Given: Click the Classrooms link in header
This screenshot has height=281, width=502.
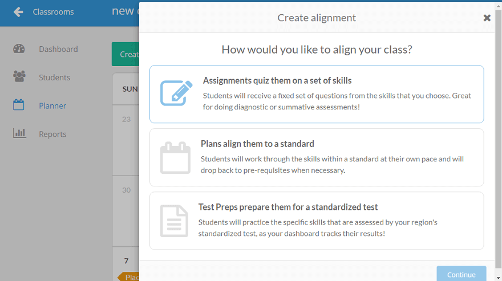Looking at the screenshot, I should 53,12.
